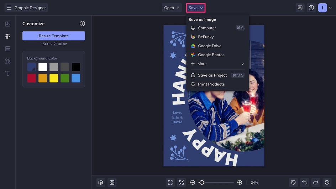Select the white background swatch
Image resolution: width=336 pixels, height=189 pixels.
43,67
